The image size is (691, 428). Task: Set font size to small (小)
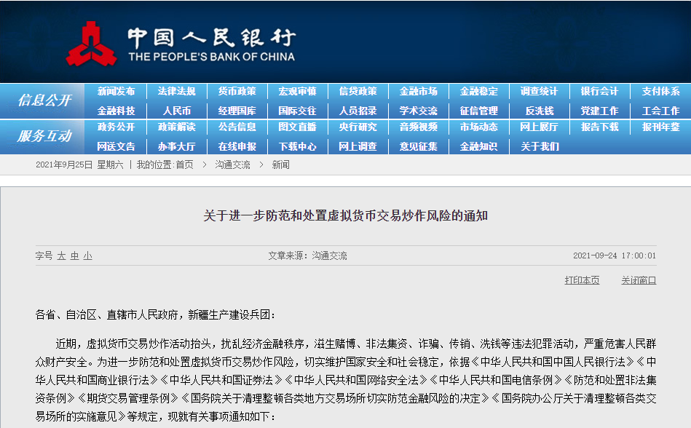[87, 255]
